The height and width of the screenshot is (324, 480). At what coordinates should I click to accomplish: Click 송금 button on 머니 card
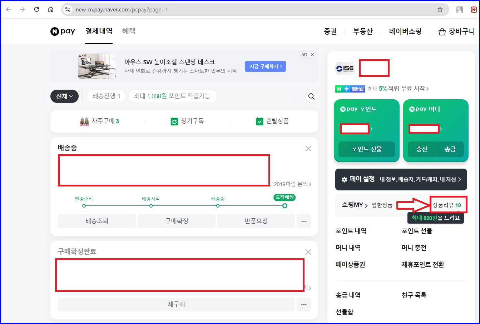450,149
